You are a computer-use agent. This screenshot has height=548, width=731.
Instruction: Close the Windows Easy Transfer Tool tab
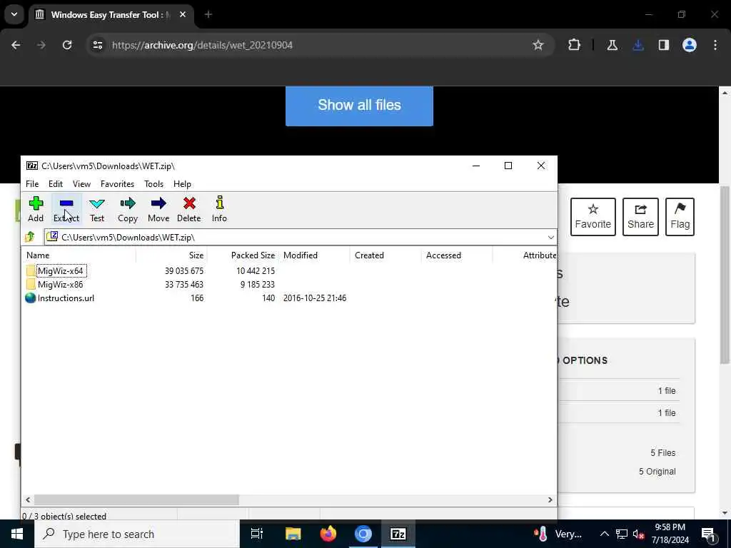(183, 14)
